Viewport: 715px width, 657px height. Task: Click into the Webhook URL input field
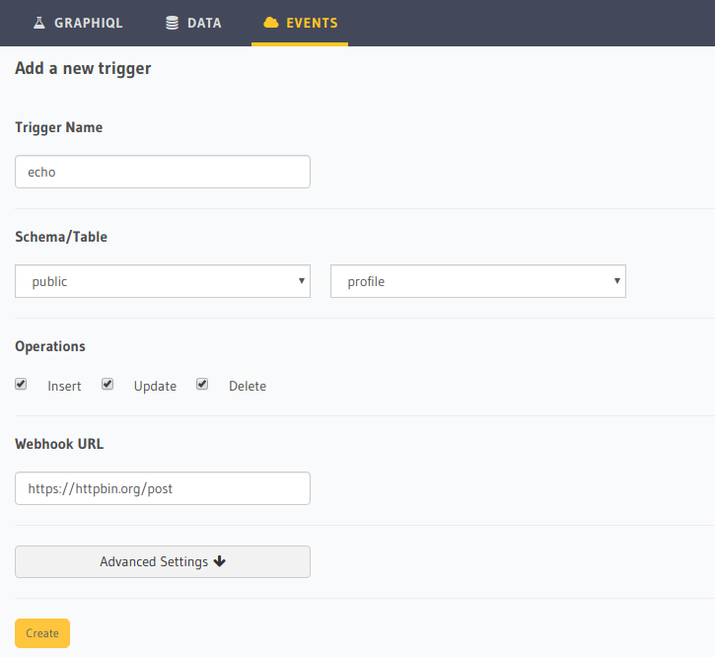coord(163,488)
